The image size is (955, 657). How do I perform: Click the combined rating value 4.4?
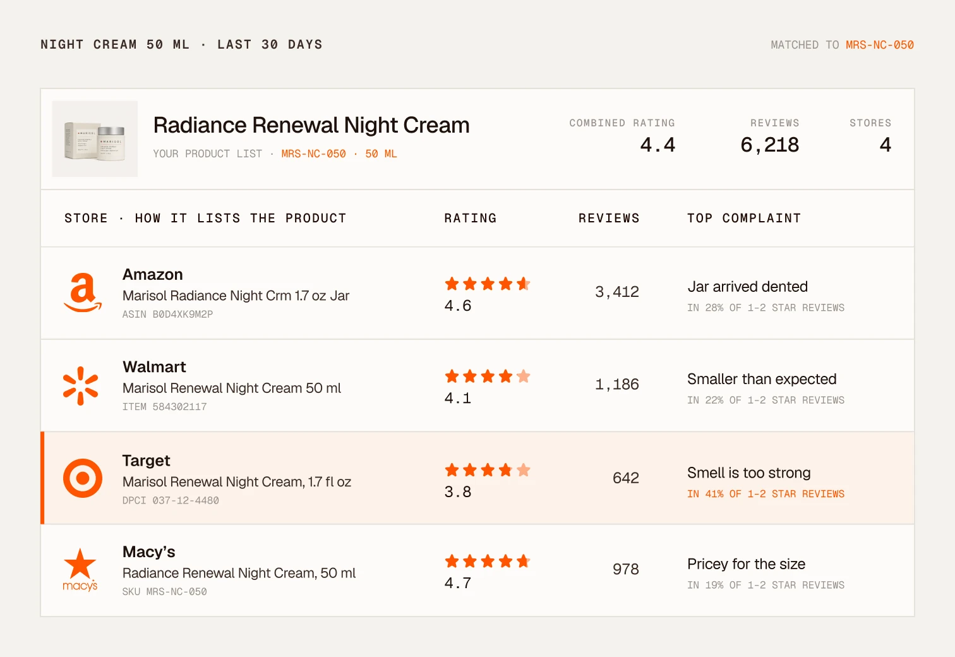click(658, 145)
